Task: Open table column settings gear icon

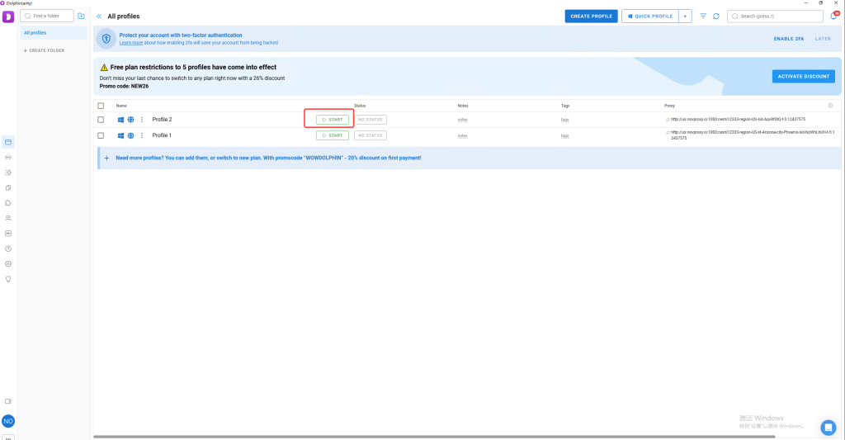Action: [x=830, y=106]
